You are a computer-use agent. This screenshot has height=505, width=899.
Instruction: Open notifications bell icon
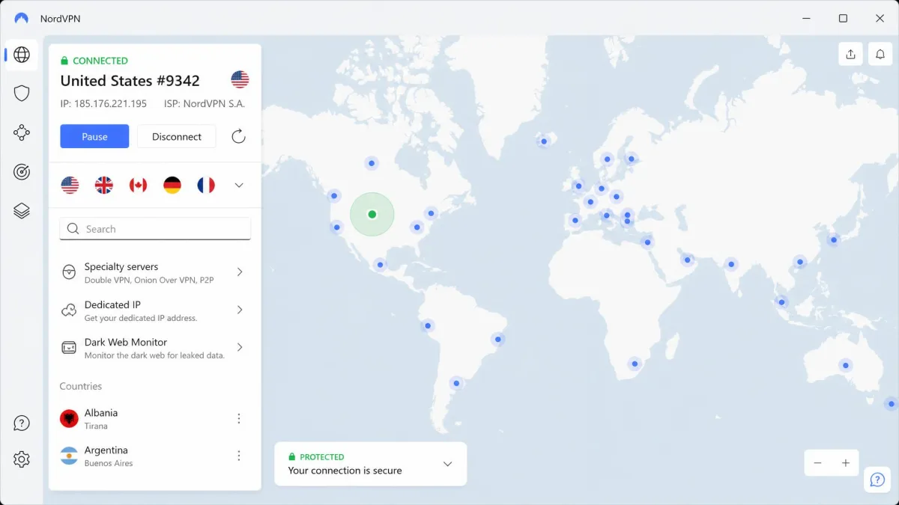click(x=880, y=55)
